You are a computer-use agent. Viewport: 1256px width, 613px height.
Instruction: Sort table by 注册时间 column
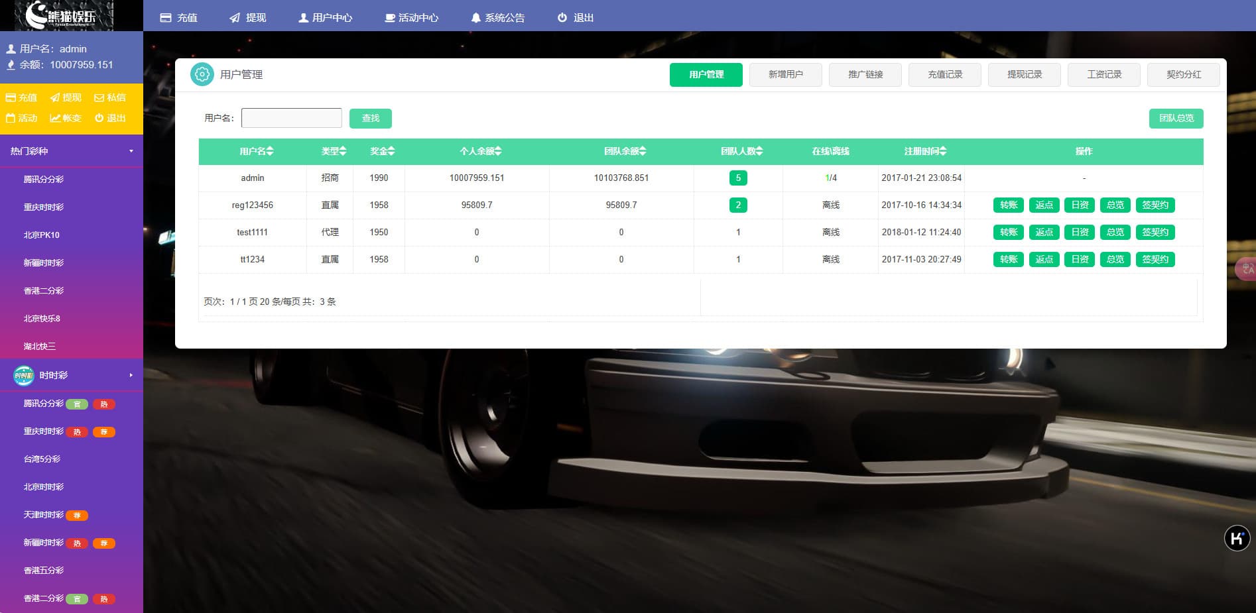(x=924, y=151)
